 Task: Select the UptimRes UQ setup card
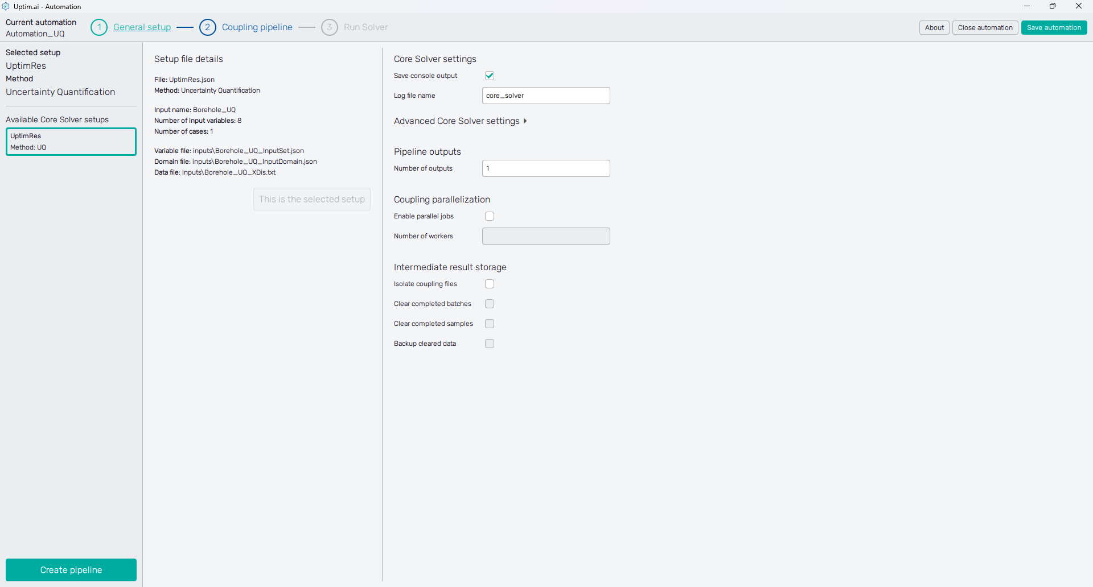(71, 142)
